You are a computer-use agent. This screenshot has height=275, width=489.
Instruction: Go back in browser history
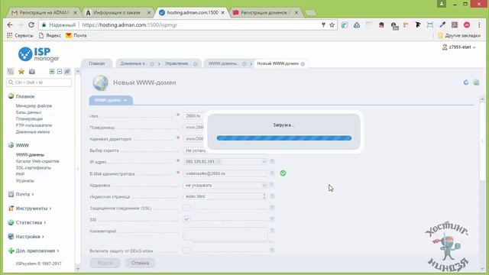[10, 25]
